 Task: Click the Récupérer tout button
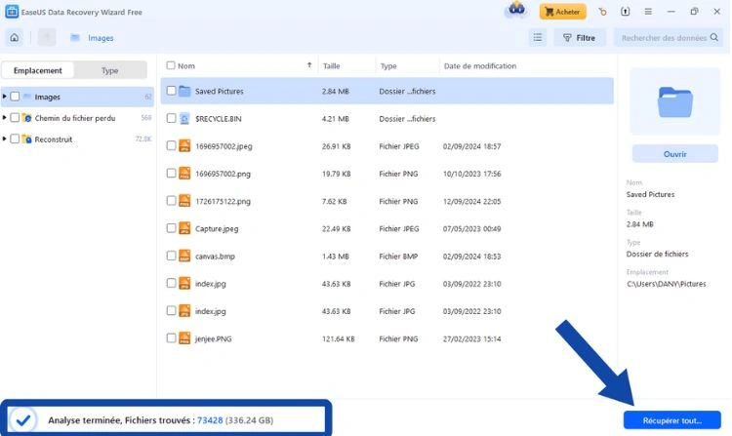tap(671, 420)
